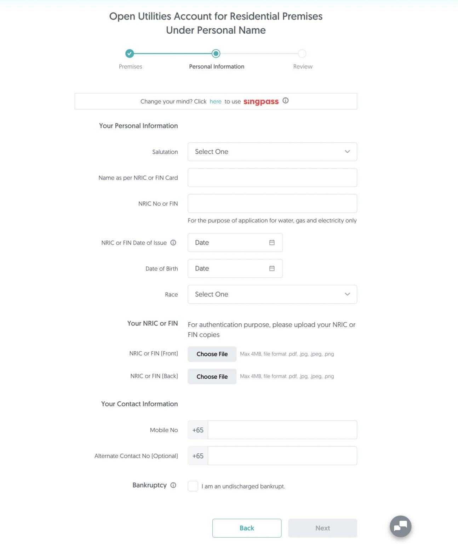
Task: Check the undischarged bankrupt checkbox
Action: pyautogui.click(x=193, y=486)
